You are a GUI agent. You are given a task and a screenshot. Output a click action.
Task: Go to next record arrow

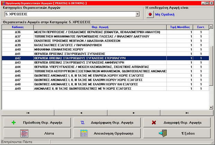(134, 113)
